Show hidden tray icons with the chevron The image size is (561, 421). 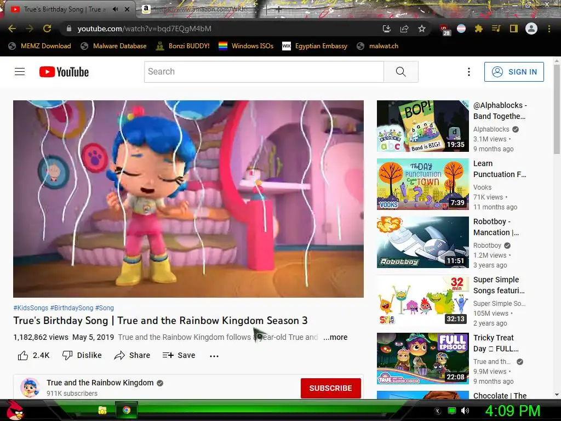(x=437, y=411)
